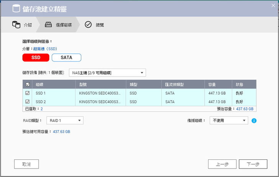Screen dimensions: 279x177
Task: Click the 介紹 step disks icon
Action: [16, 25]
